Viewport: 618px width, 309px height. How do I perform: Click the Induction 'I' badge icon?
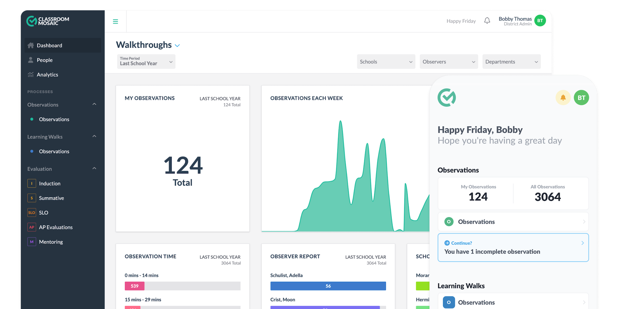(32, 183)
